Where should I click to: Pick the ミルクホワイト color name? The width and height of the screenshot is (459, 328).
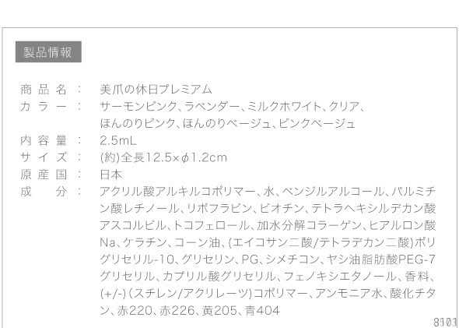tap(284, 106)
